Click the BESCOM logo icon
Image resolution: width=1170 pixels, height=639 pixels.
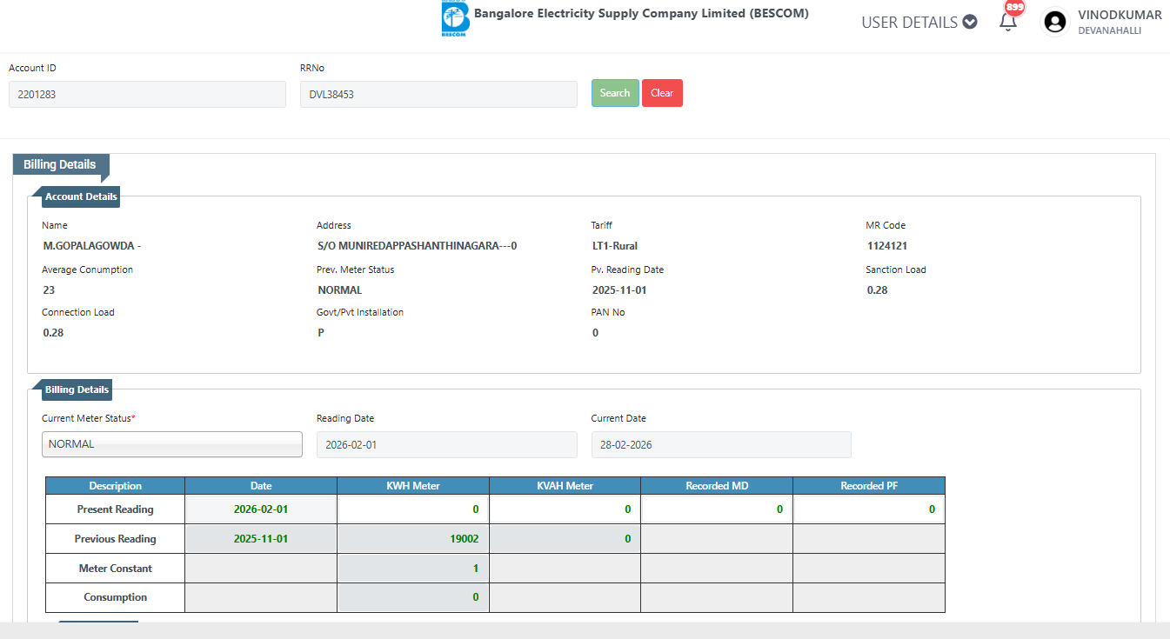pos(455,19)
